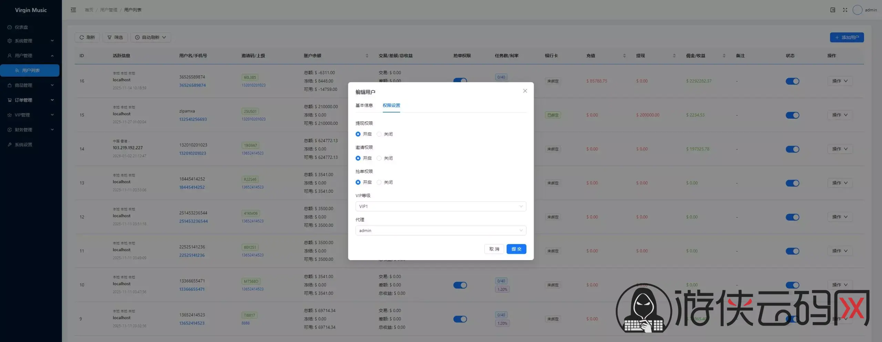Viewport: 882px width, 342px height.
Task: Click the layout icon left of fullscreen
Action: (x=833, y=10)
